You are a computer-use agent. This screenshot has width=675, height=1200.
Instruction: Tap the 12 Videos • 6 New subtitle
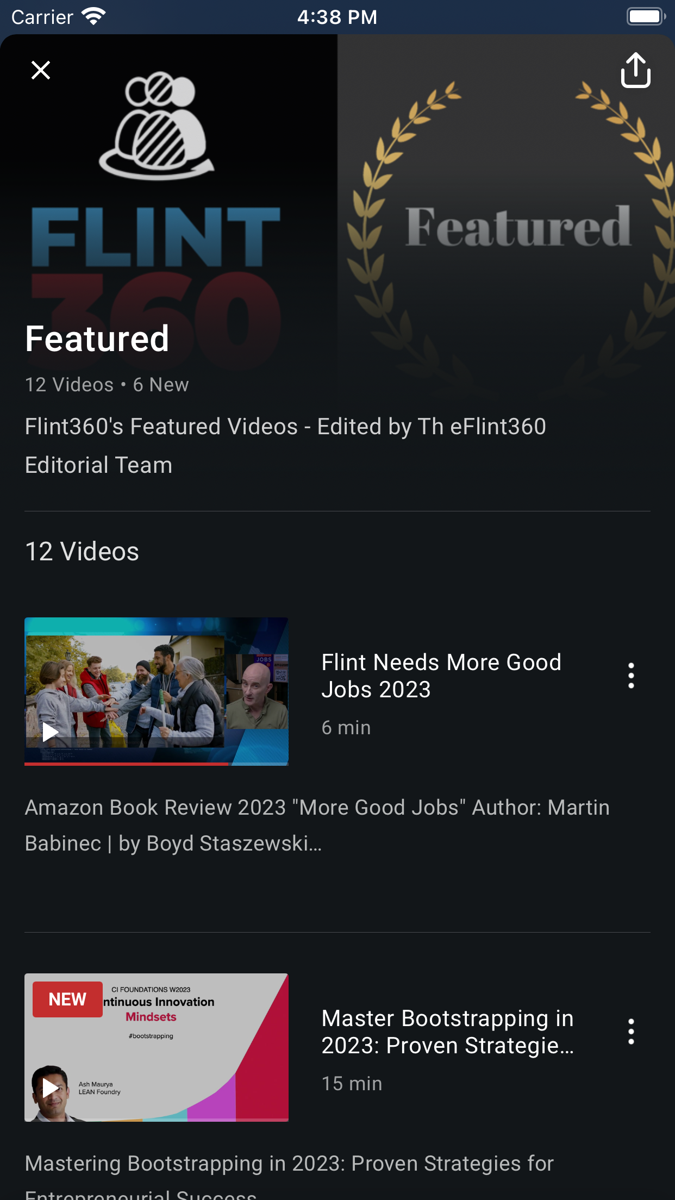pyautogui.click(x=107, y=385)
